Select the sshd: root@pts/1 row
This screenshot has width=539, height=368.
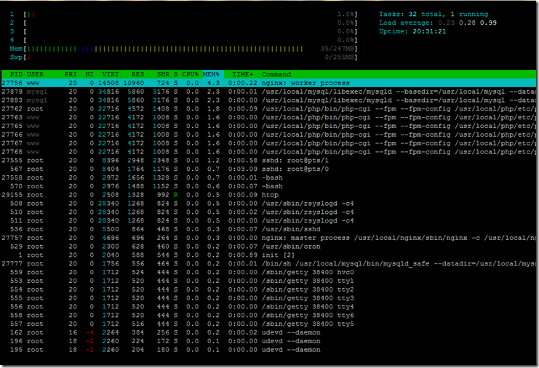pos(268,160)
